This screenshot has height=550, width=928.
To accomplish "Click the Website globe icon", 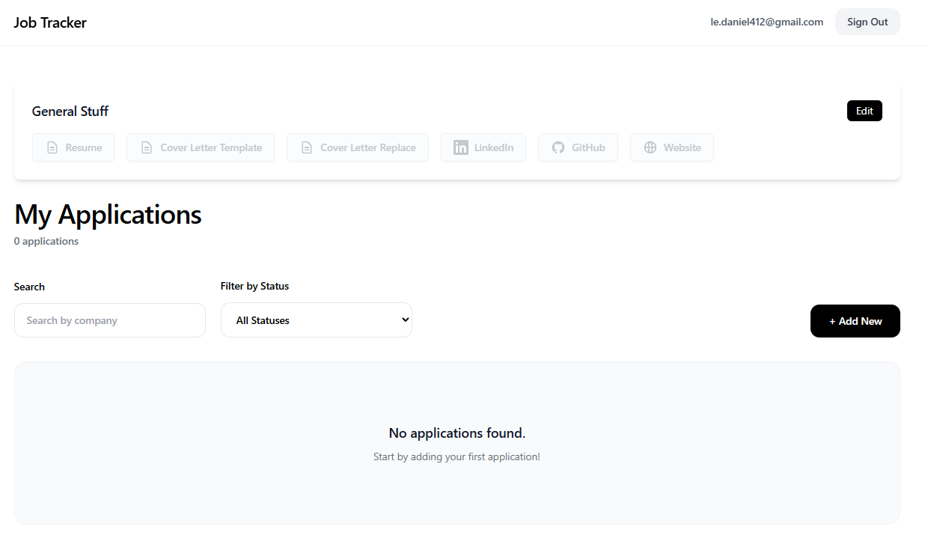I will click(650, 148).
